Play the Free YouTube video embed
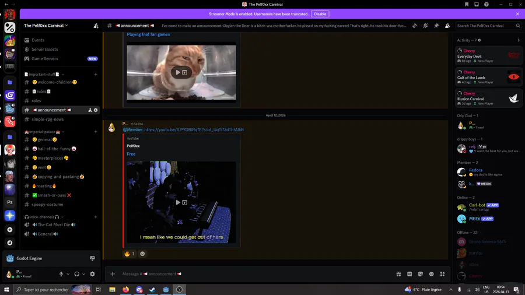 click(178, 202)
